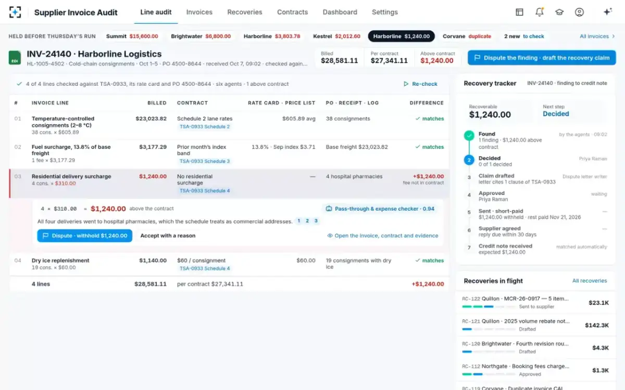The image size is (625, 390).
Task: Select the Brightwater $6,800.00 held invoice
Action: 201,36
